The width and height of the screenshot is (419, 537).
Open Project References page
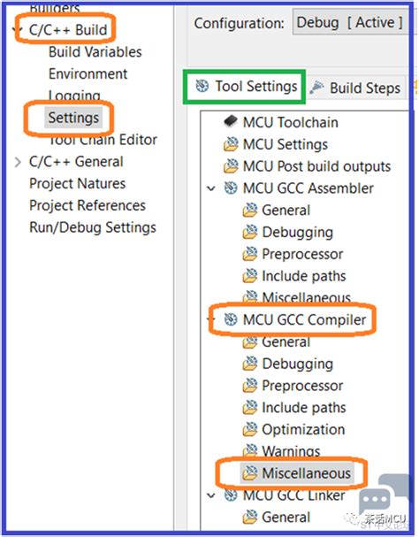88,205
